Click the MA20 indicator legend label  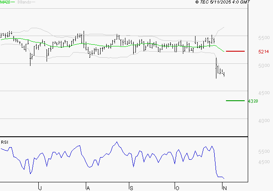click(x=6, y=3)
